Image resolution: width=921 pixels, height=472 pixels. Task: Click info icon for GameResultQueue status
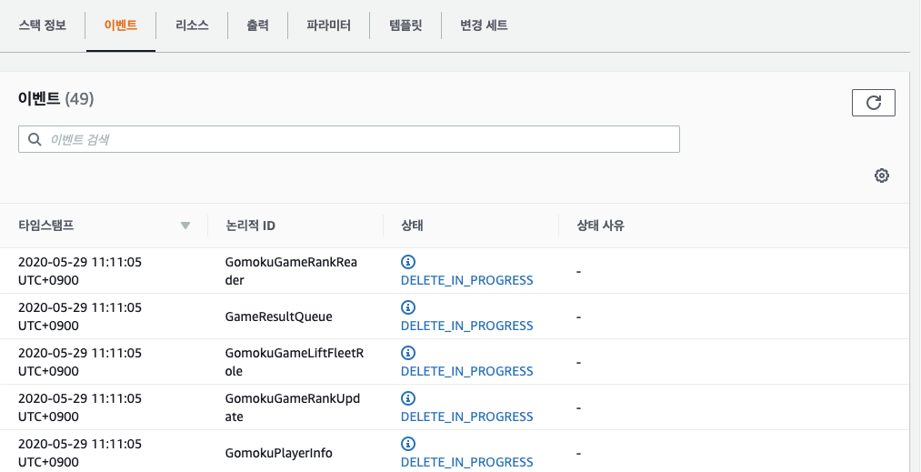click(408, 306)
